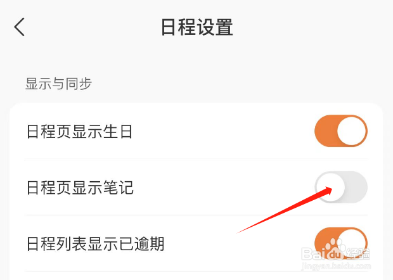Click the 日程设置 page title
393x280 pixels.
click(197, 27)
